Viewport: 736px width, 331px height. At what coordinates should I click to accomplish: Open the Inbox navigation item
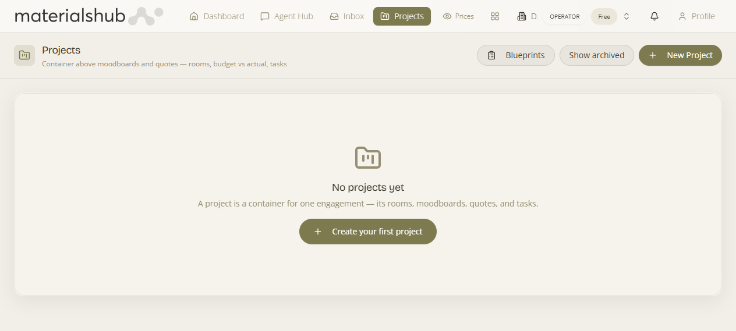pyautogui.click(x=346, y=16)
